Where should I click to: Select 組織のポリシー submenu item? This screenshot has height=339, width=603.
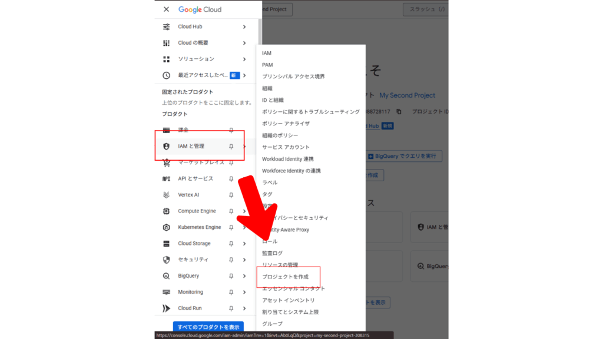280,136
